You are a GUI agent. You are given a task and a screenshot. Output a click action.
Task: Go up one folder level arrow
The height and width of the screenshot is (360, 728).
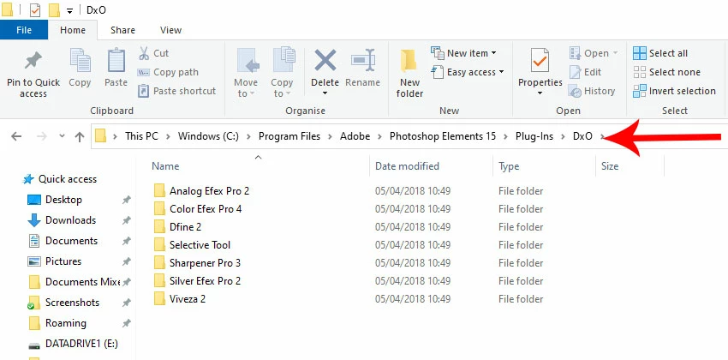[80, 136]
